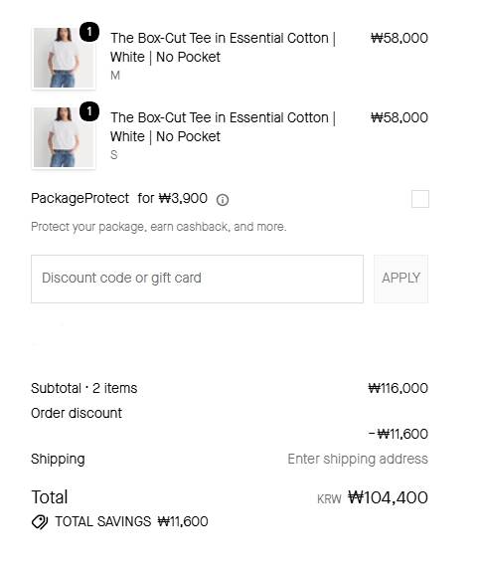Click the PackageProtect info icon
479x574 pixels.
pos(223,200)
